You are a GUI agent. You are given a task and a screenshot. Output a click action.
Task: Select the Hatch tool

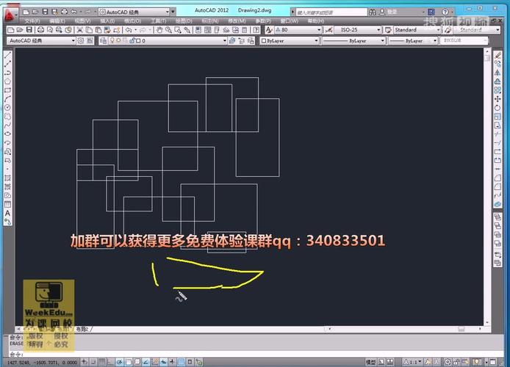[x=8, y=178]
